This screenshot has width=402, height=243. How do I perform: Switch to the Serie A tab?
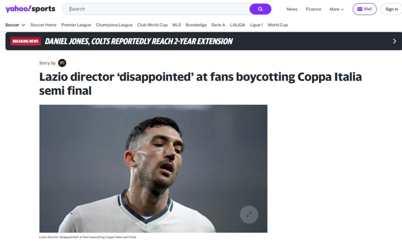218,25
